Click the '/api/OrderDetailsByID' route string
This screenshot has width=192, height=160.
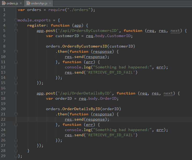[x=85, y=93]
